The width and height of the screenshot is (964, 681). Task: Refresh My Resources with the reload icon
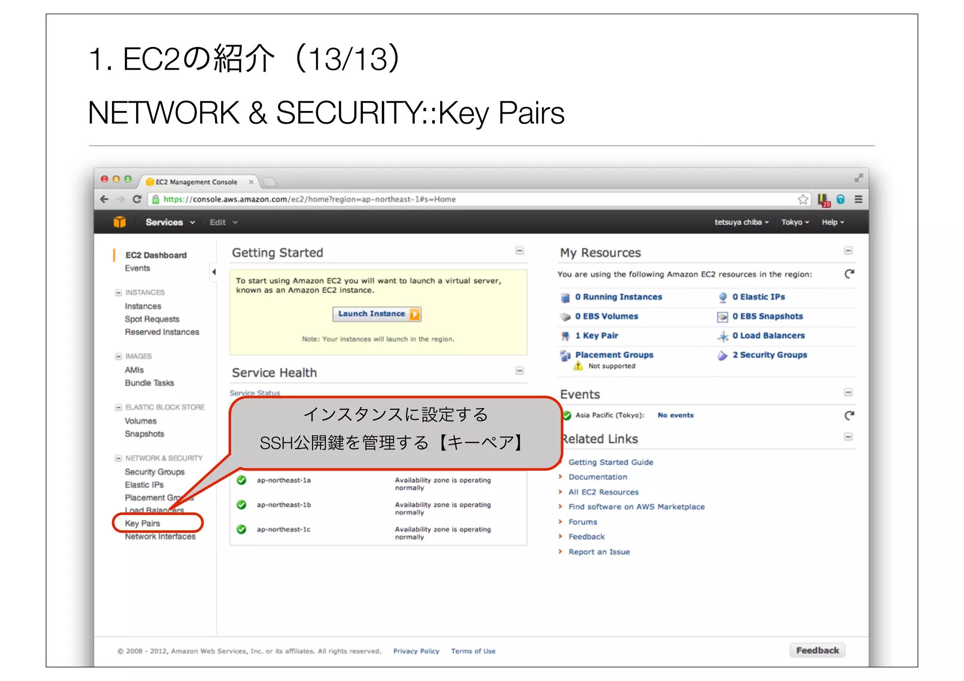point(849,274)
